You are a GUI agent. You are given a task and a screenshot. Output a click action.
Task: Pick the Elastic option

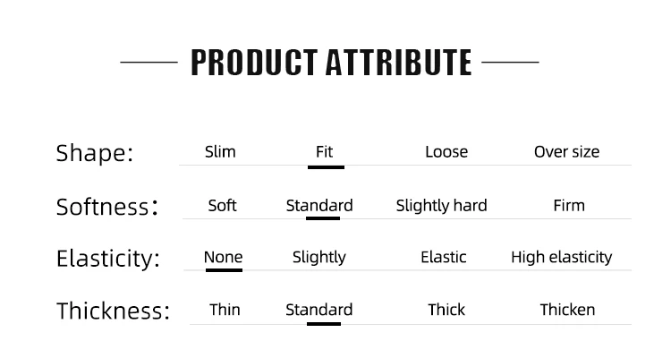click(x=444, y=257)
